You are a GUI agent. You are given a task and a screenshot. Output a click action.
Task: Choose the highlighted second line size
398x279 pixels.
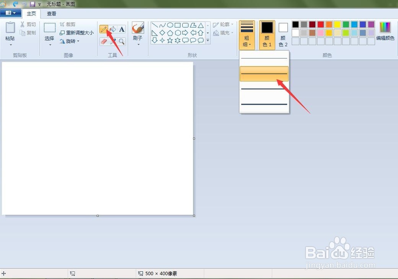coord(264,74)
